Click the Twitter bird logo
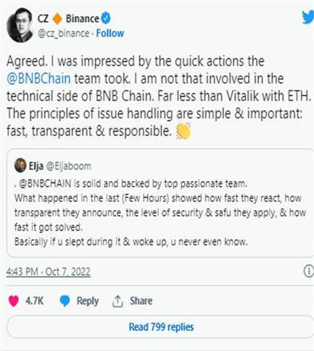314x351 pixels. [x=308, y=18]
